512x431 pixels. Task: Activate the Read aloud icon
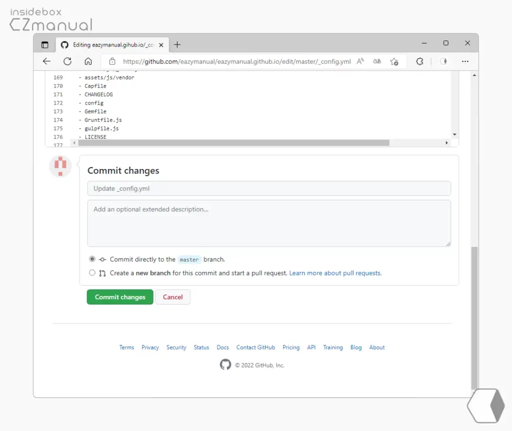[360, 61]
